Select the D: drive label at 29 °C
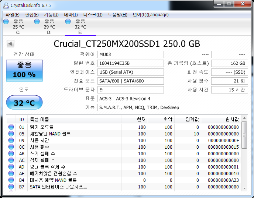 pyautogui.click(x=49, y=33)
